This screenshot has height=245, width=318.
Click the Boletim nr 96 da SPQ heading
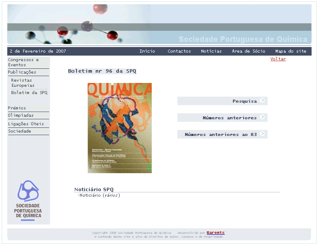pos(102,71)
